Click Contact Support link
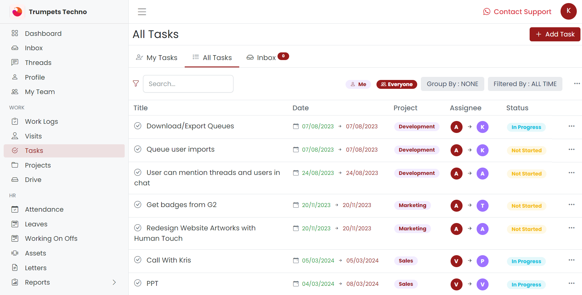Viewport: 582px width, 295px height. tap(517, 12)
